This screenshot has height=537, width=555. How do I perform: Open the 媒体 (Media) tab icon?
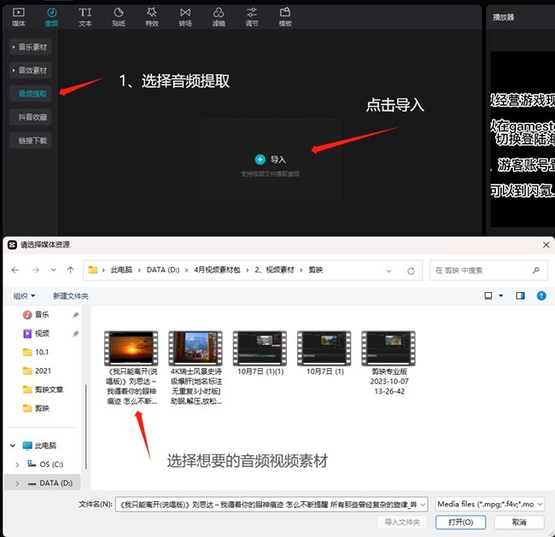[20, 13]
